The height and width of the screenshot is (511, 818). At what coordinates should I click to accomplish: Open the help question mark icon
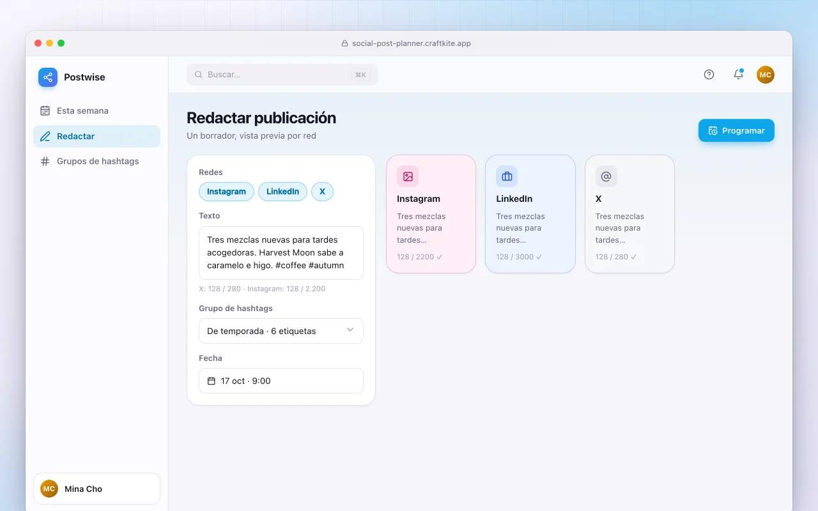709,75
